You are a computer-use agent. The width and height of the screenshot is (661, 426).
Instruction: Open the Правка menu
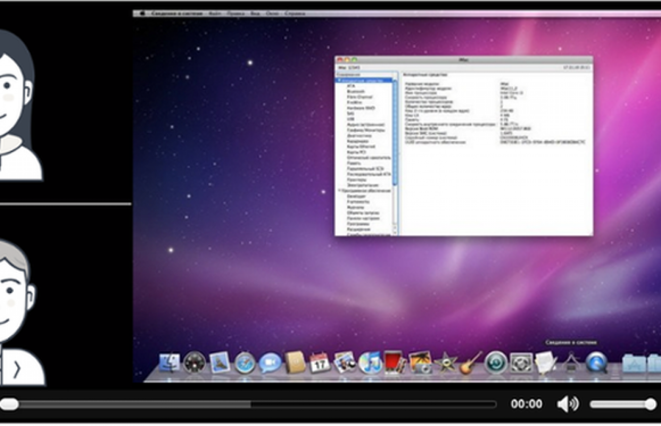236,14
